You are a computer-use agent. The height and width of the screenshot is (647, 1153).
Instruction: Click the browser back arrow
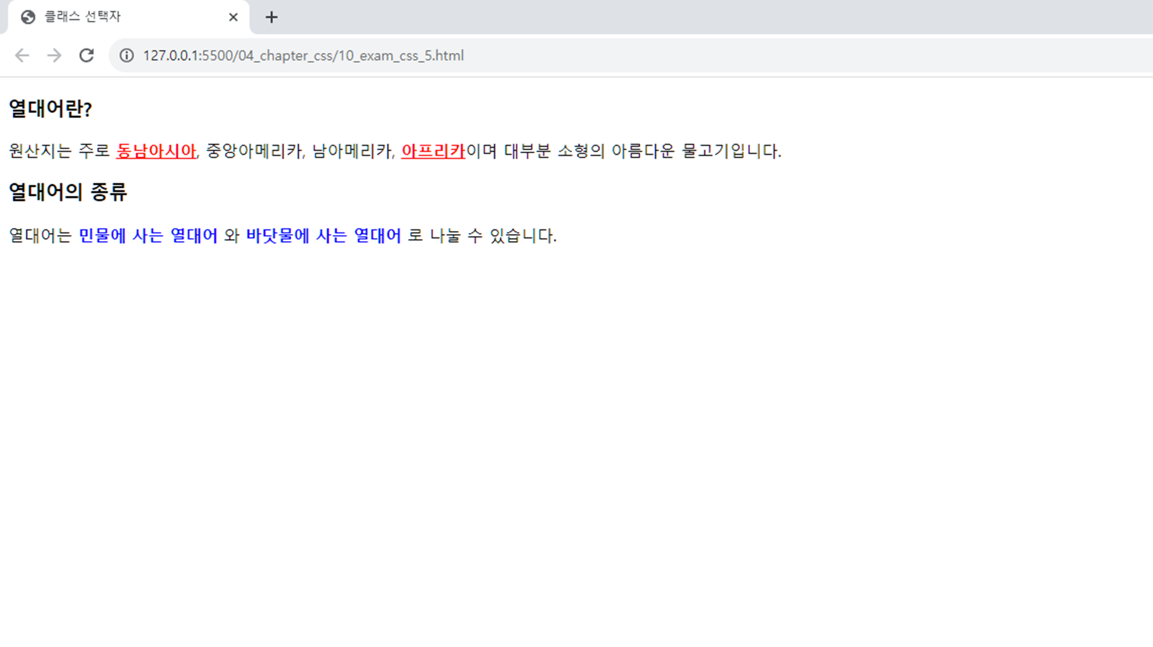click(22, 55)
